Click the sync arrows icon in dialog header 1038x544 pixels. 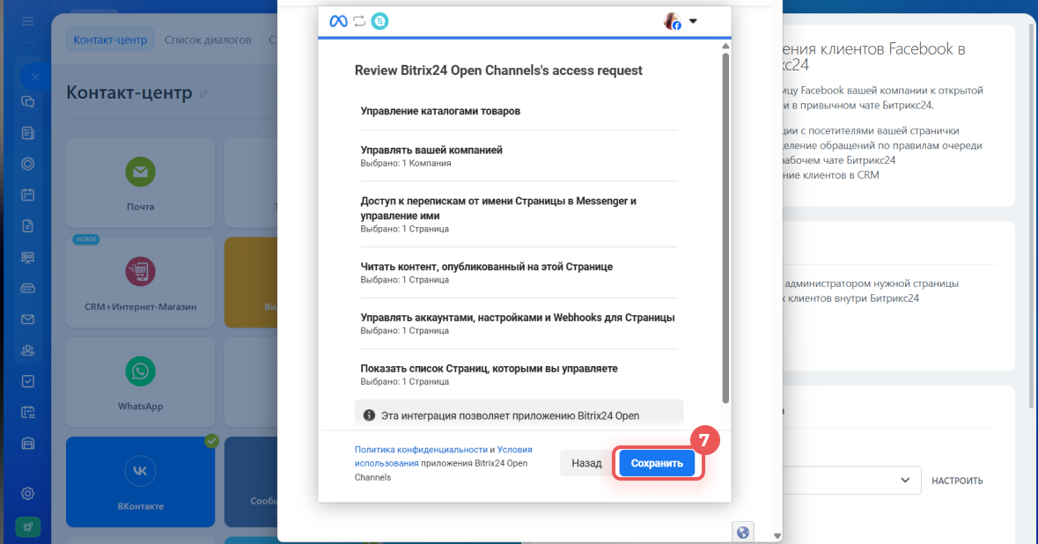[x=359, y=21]
